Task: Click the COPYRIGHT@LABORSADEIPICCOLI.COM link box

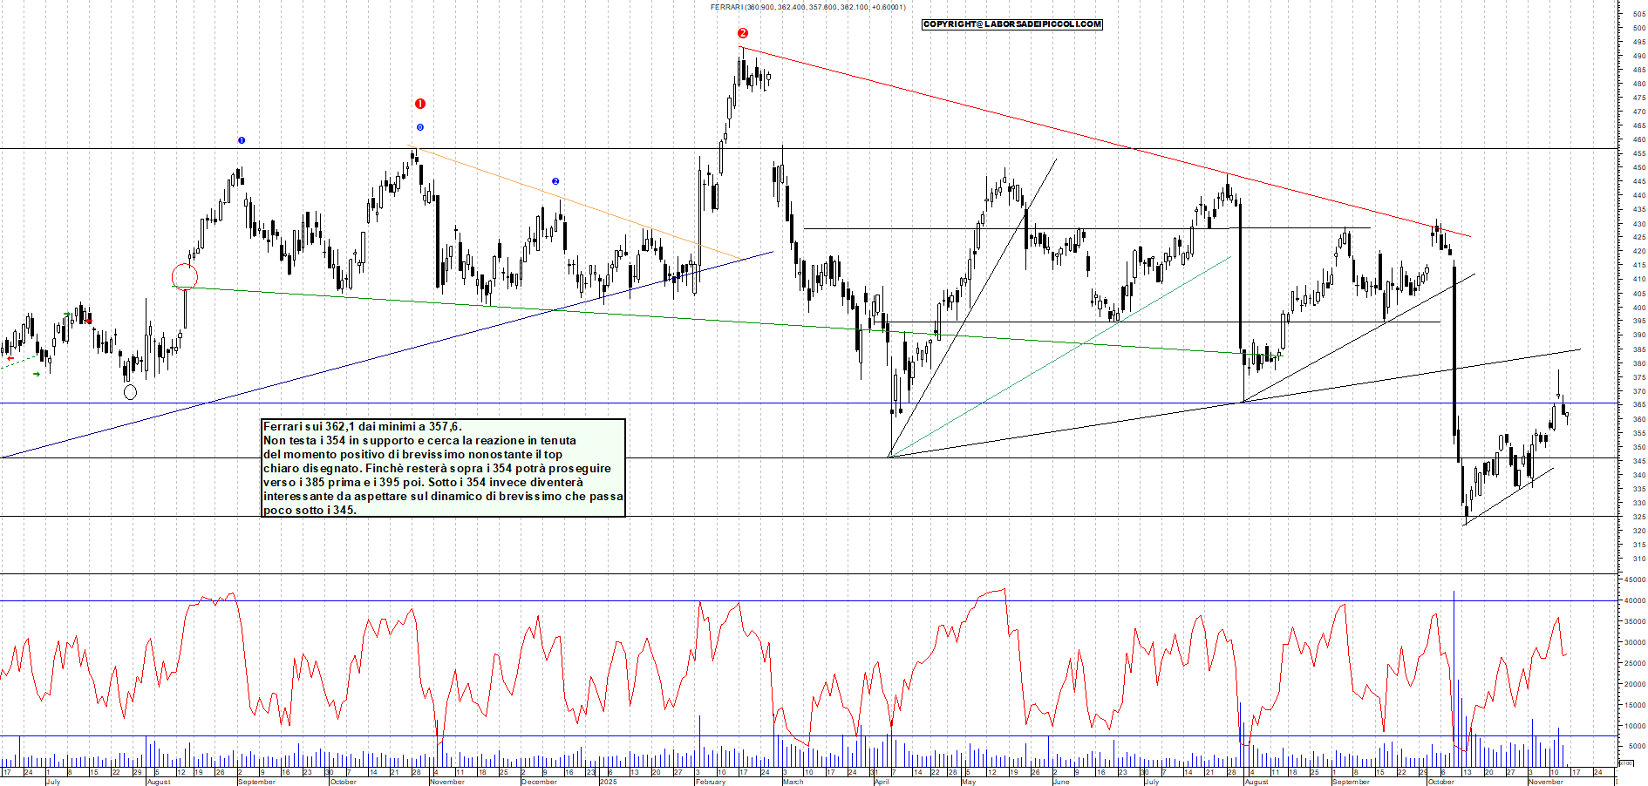Action: click(x=1011, y=24)
